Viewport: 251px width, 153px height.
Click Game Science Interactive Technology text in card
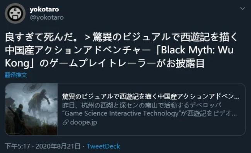pos(122,113)
